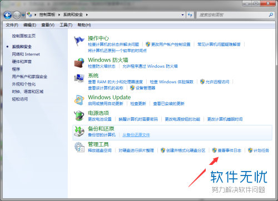278x201 pixels.
Task: Click 检查计算机的状态并解决问题 link
Action: pos(113,44)
